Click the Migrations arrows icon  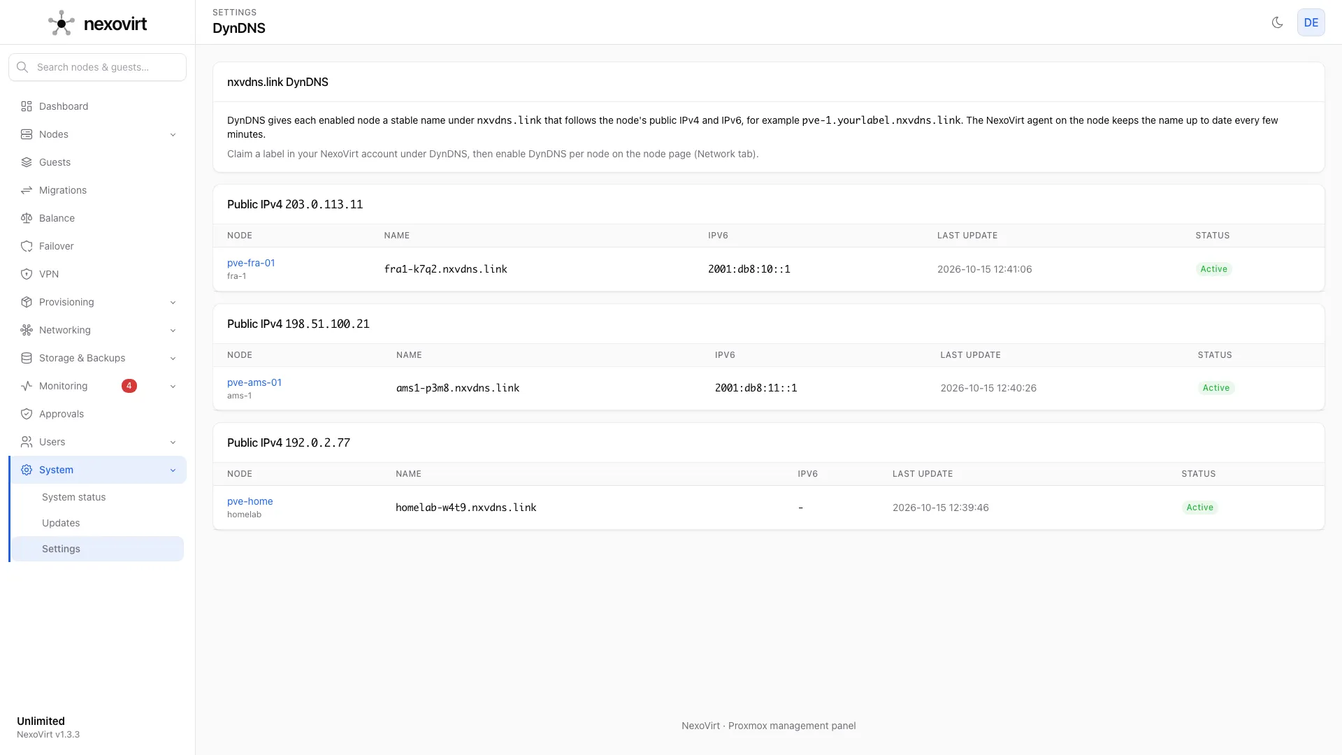coord(27,190)
